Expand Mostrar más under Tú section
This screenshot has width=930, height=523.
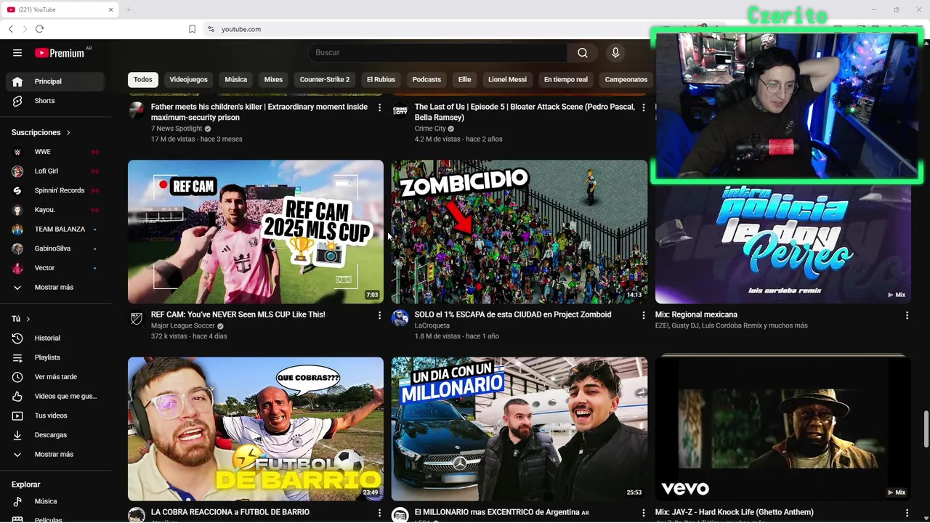point(55,454)
